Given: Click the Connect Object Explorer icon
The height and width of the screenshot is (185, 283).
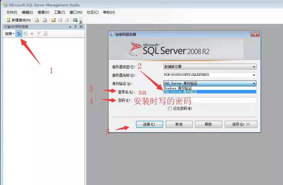Looking at the screenshot, I should pos(19,34).
